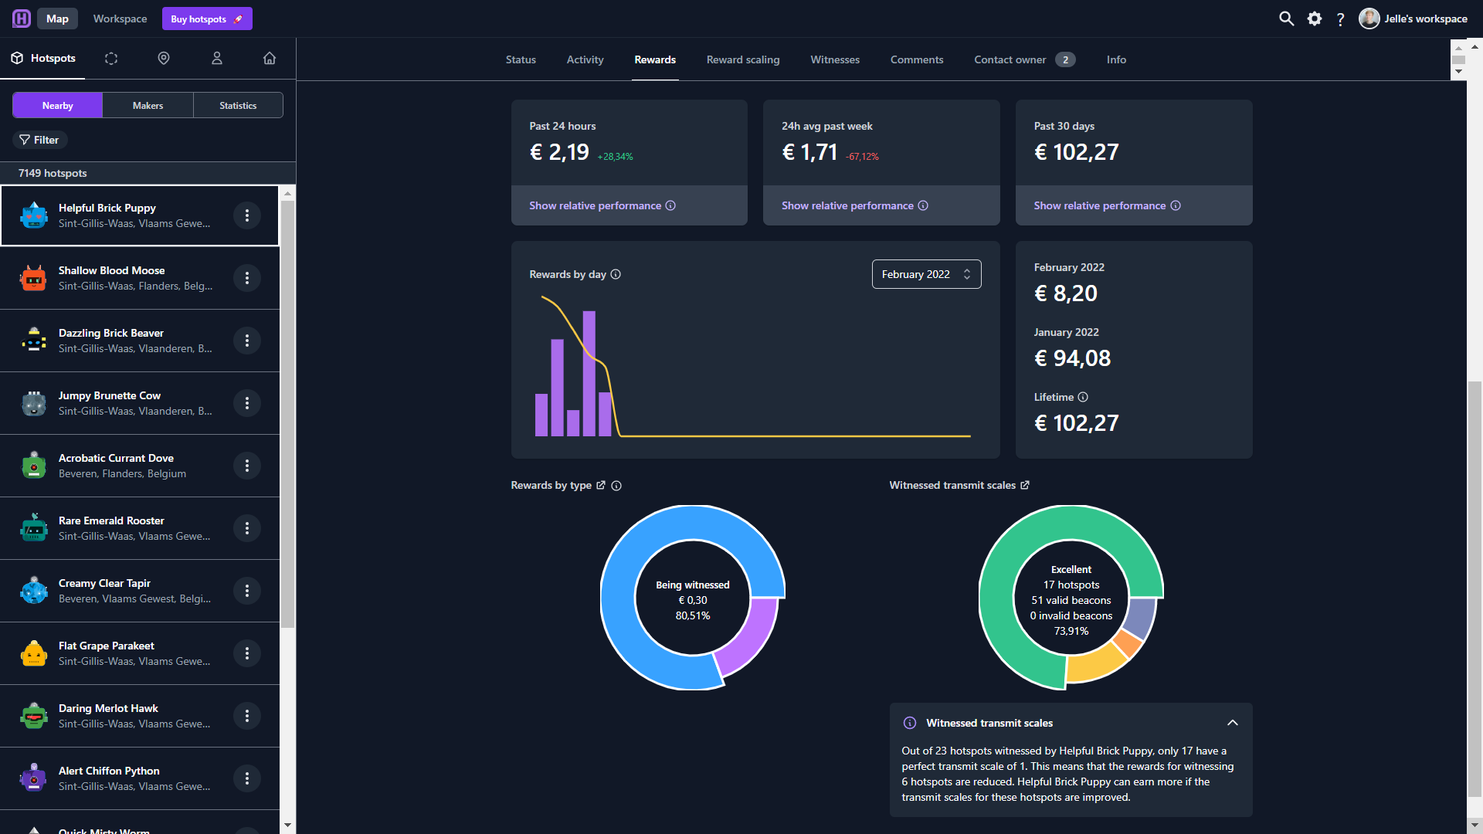This screenshot has height=834, width=1483.
Task: Open the Reward scaling tab
Action: [743, 59]
